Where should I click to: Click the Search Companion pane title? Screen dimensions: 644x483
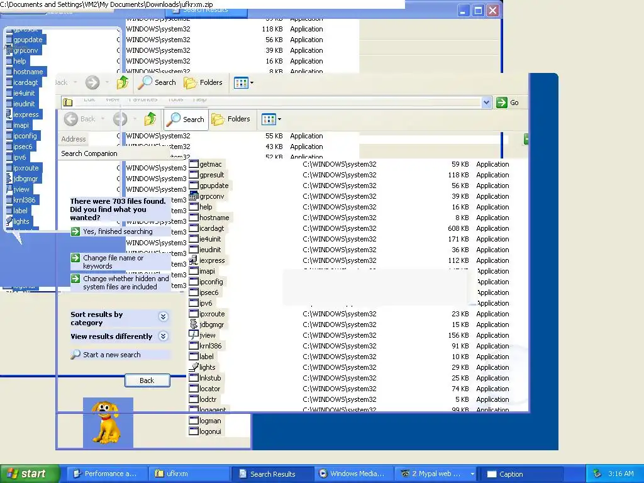click(89, 153)
